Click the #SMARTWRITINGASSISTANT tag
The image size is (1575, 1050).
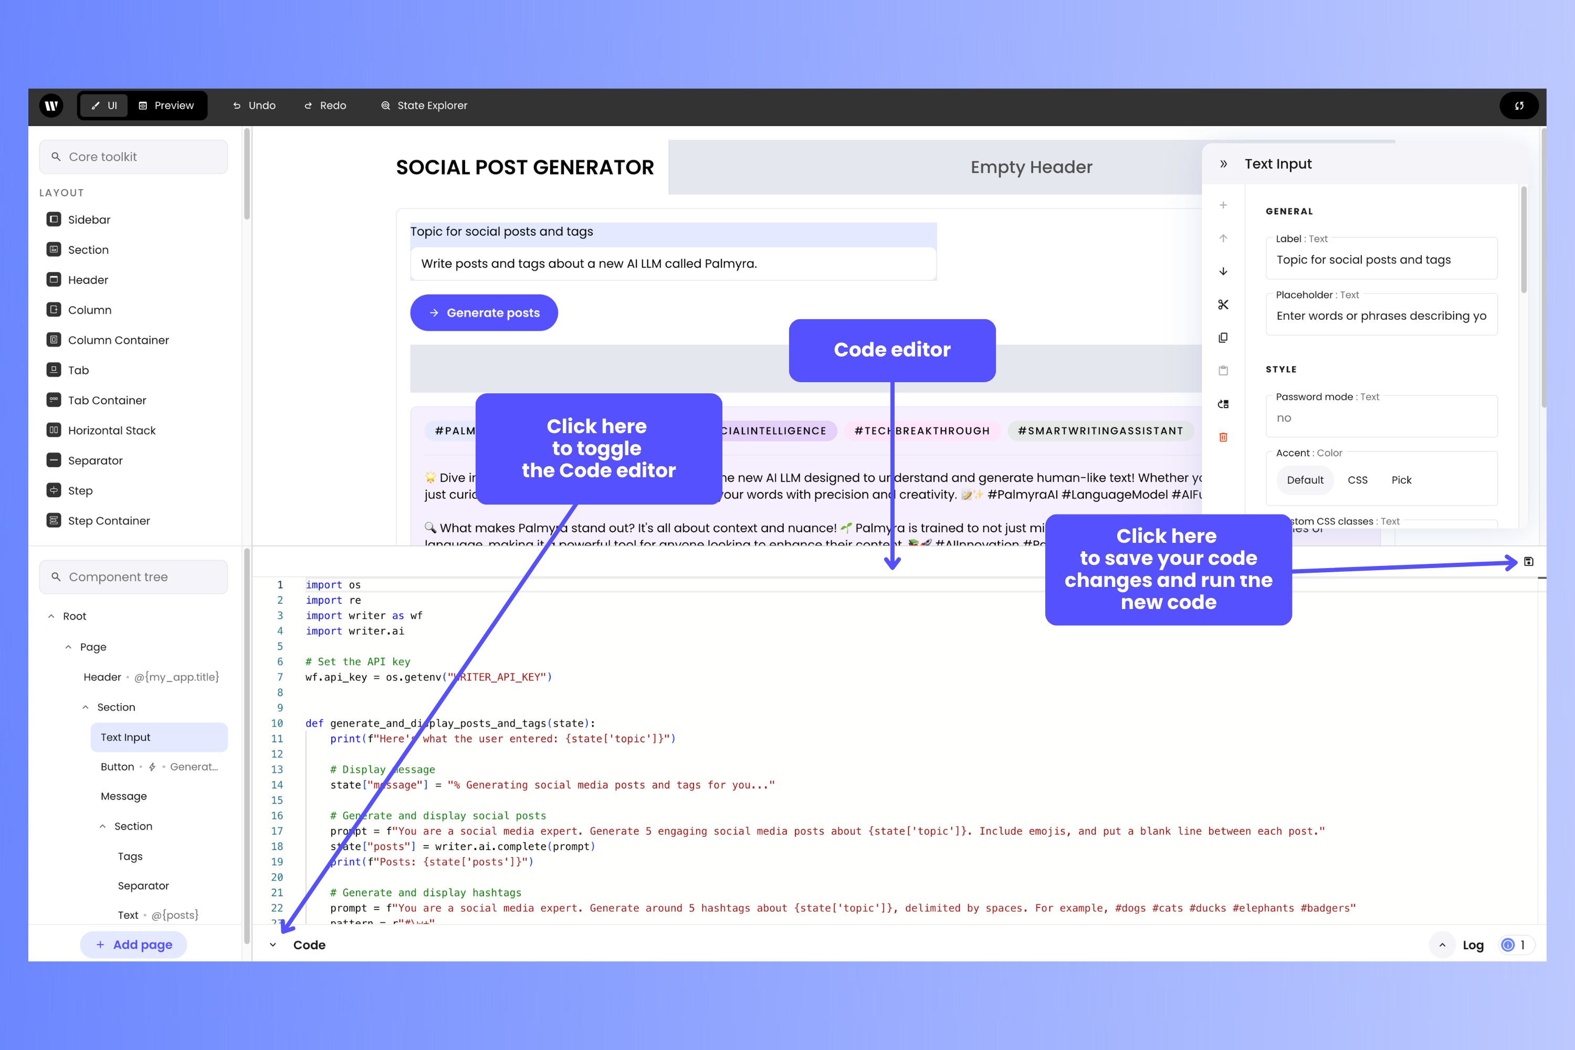click(x=1100, y=430)
